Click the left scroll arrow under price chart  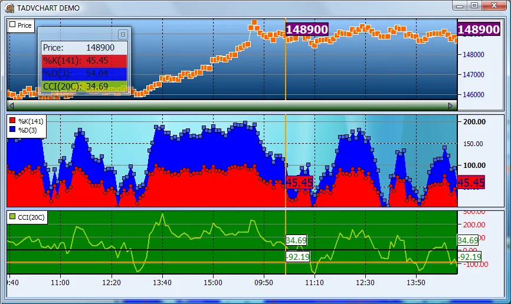point(11,105)
